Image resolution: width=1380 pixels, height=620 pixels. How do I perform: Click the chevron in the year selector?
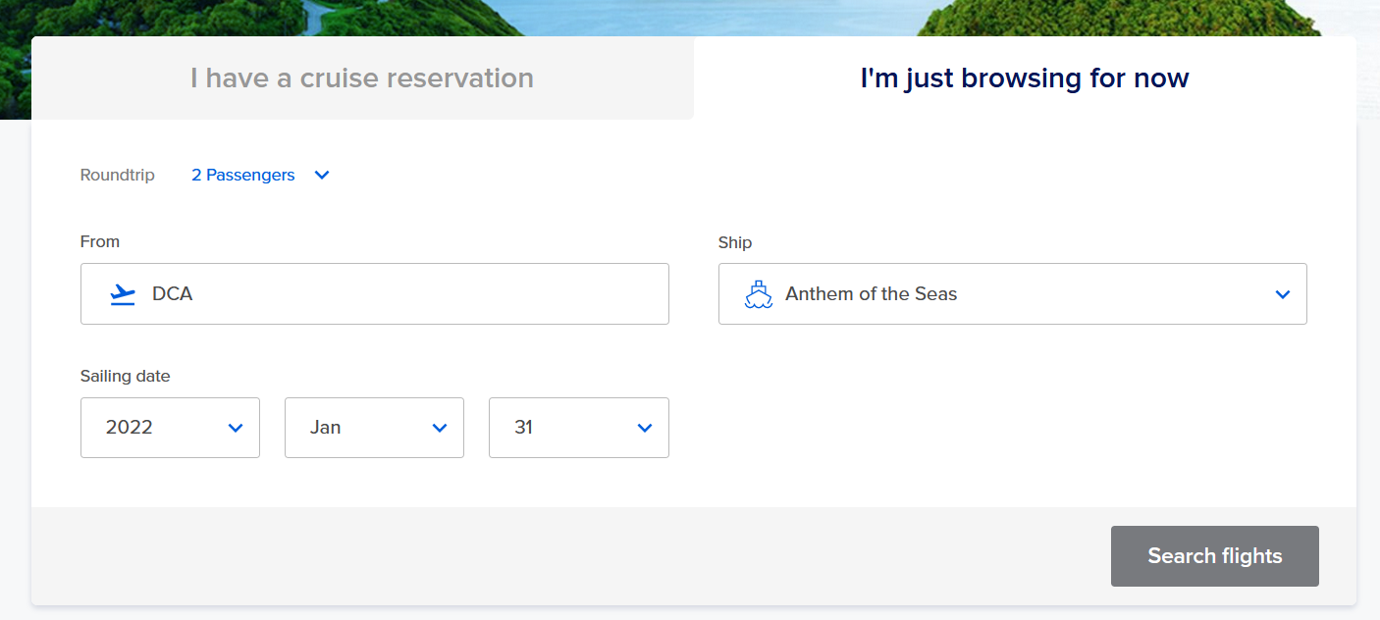pos(236,428)
